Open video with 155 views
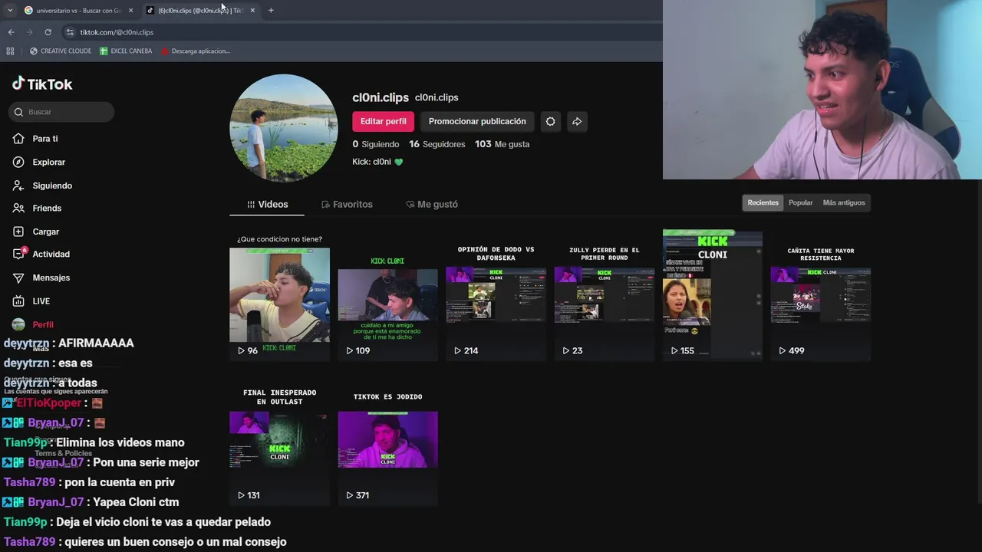The width and height of the screenshot is (982, 552). pyautogui.click(x=713, y=295)
